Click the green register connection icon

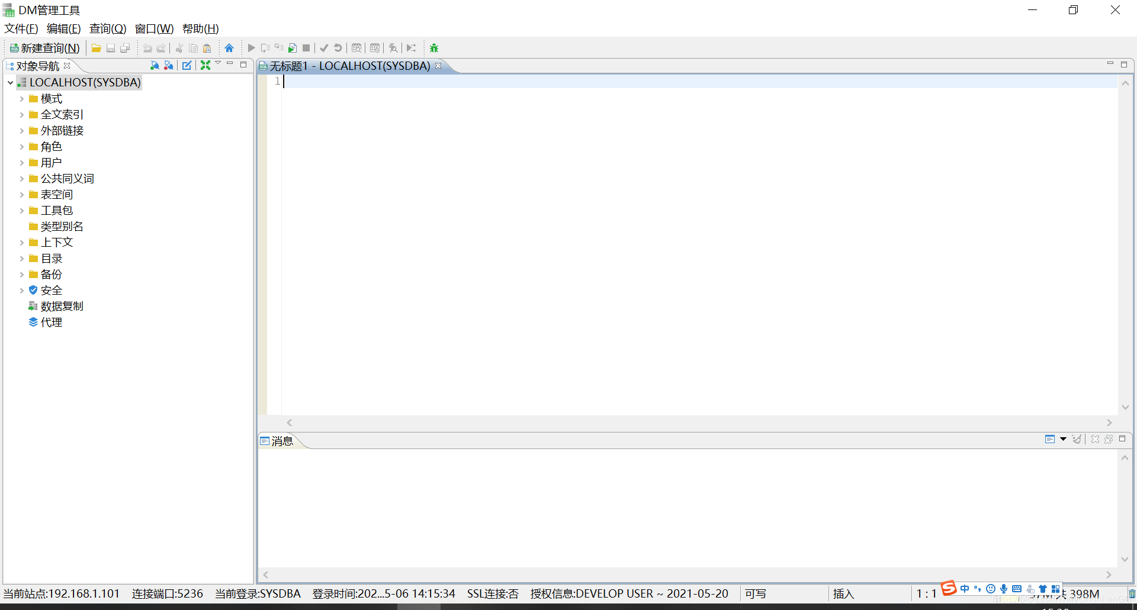[155, 65]
